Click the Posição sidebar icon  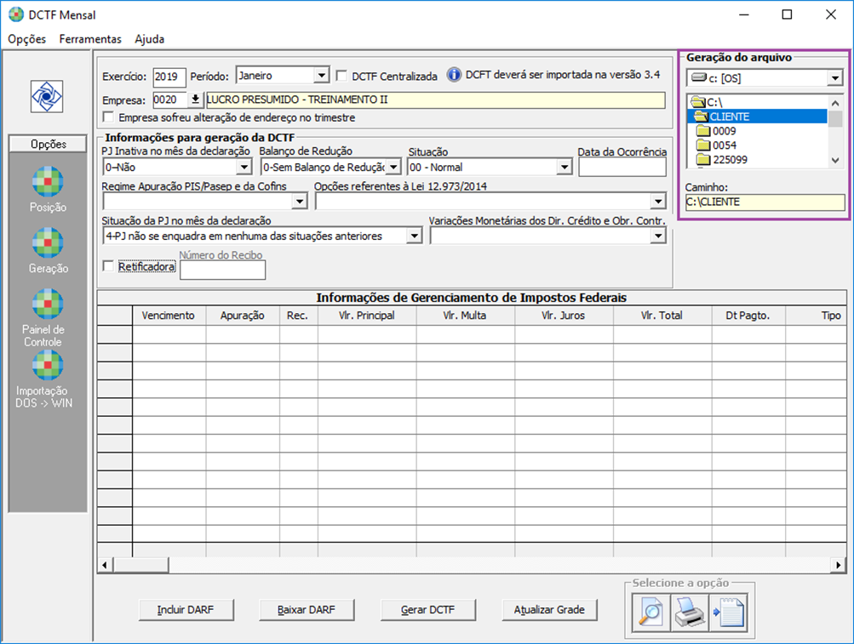tap(48, 181)
